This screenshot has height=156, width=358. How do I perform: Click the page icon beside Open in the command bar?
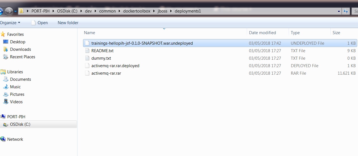coord(33,23)
